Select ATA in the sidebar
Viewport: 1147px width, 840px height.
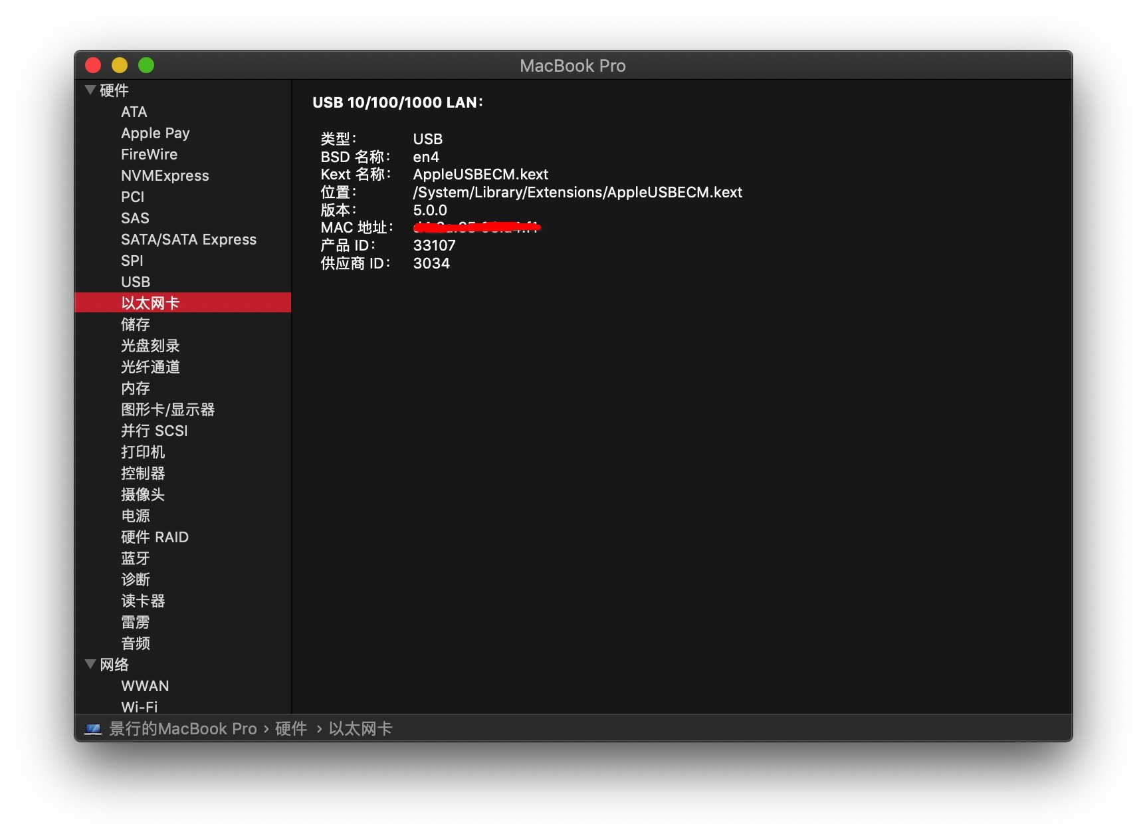[x=134, y=112]
